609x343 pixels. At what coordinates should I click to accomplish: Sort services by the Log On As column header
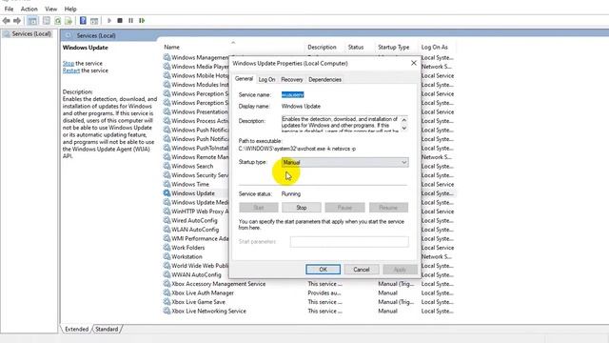click(x=435, y=47)
